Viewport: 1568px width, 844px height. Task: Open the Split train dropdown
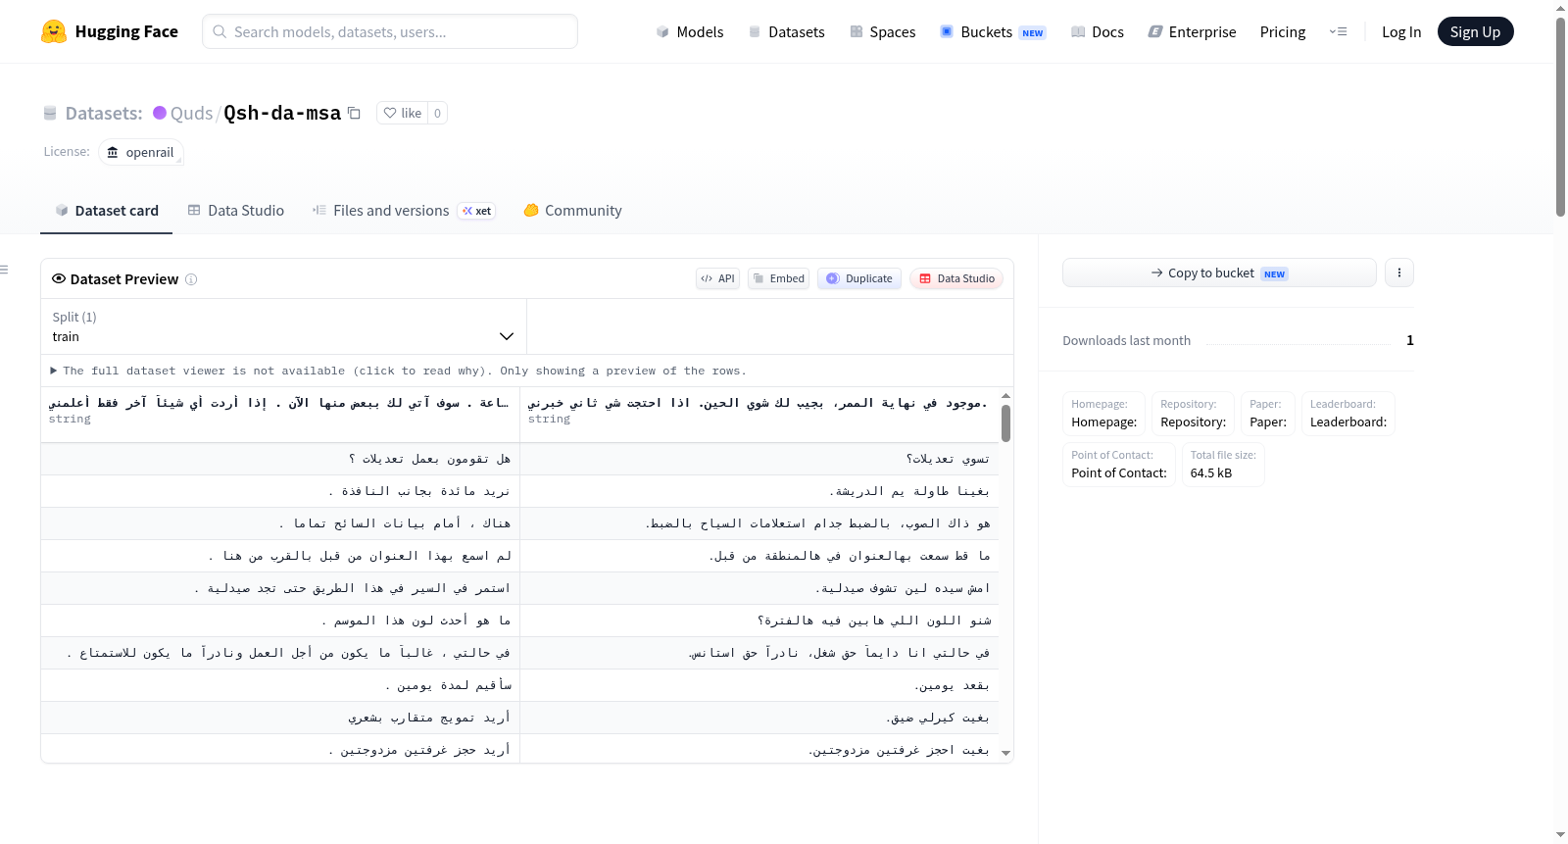click(x=283, y=326)
